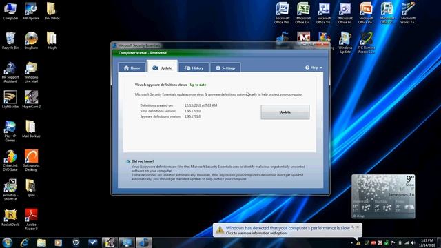The width and height of the screenshot is (441, 248).
Task: Switch to the HyperCam taskbar window
Action: [x=110, y=242]
